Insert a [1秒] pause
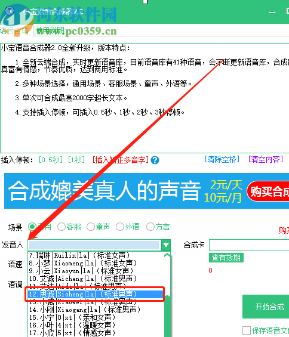This screenshot has width=289, height=337. point(76,160)
